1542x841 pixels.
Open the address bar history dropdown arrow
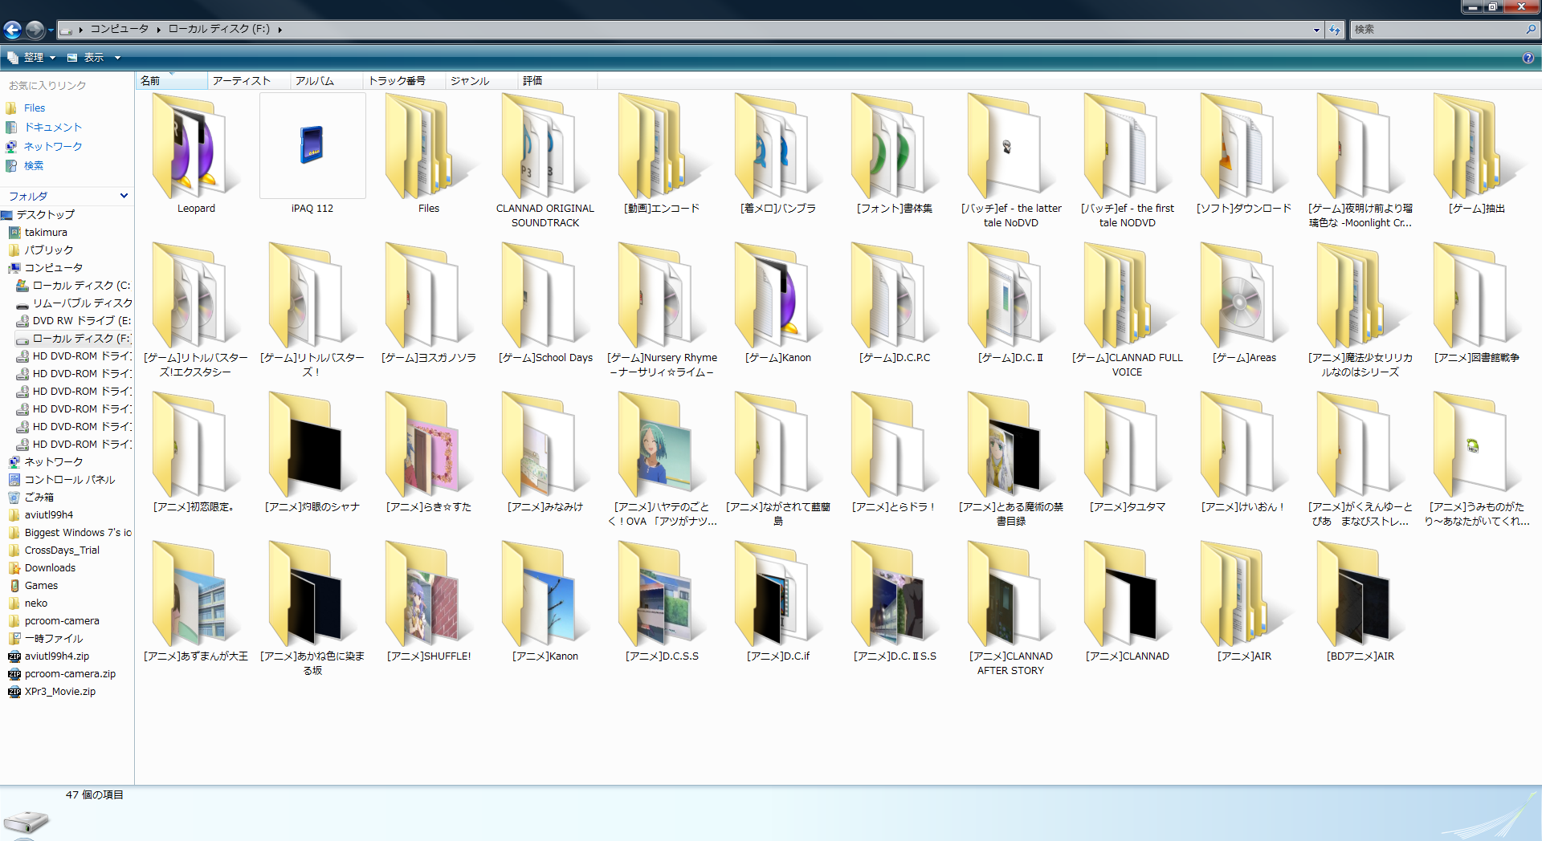point(1316,30)
